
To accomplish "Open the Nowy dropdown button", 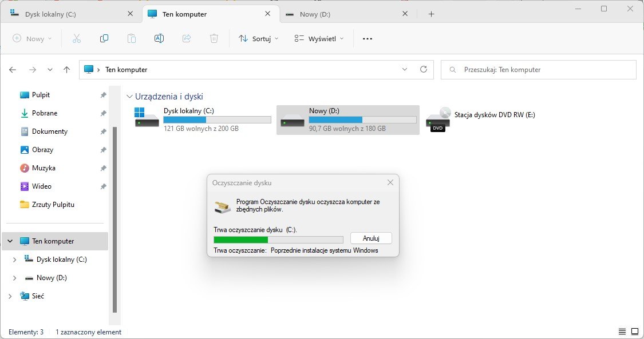I will click(x=32, y=38).
